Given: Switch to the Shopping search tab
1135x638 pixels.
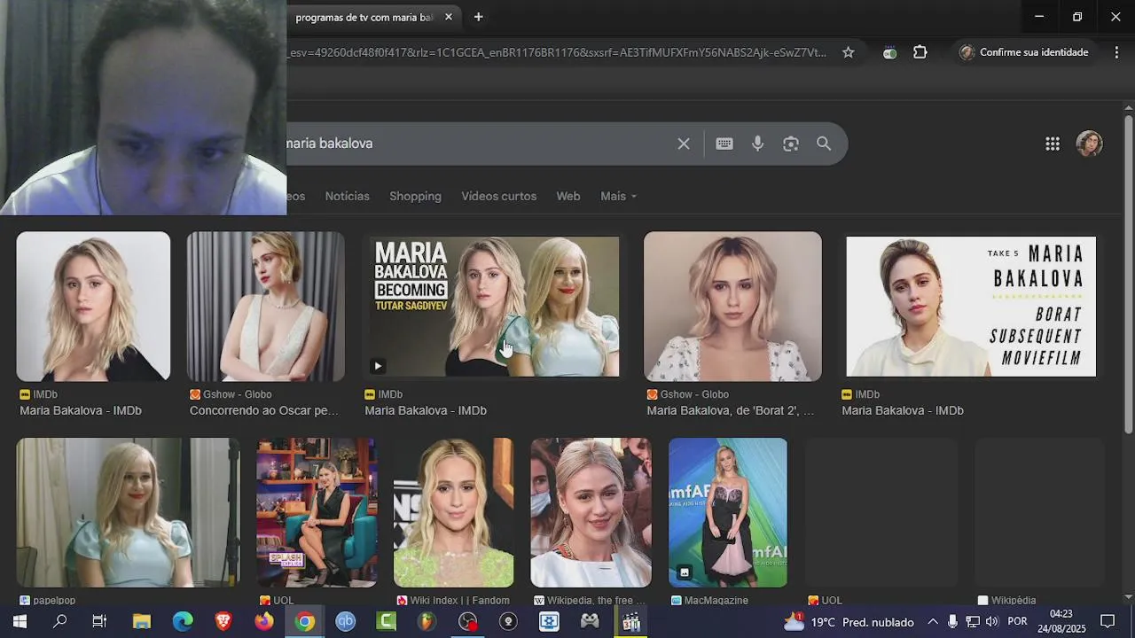Looking at the screenshot, I should click(x=415, y=196).
